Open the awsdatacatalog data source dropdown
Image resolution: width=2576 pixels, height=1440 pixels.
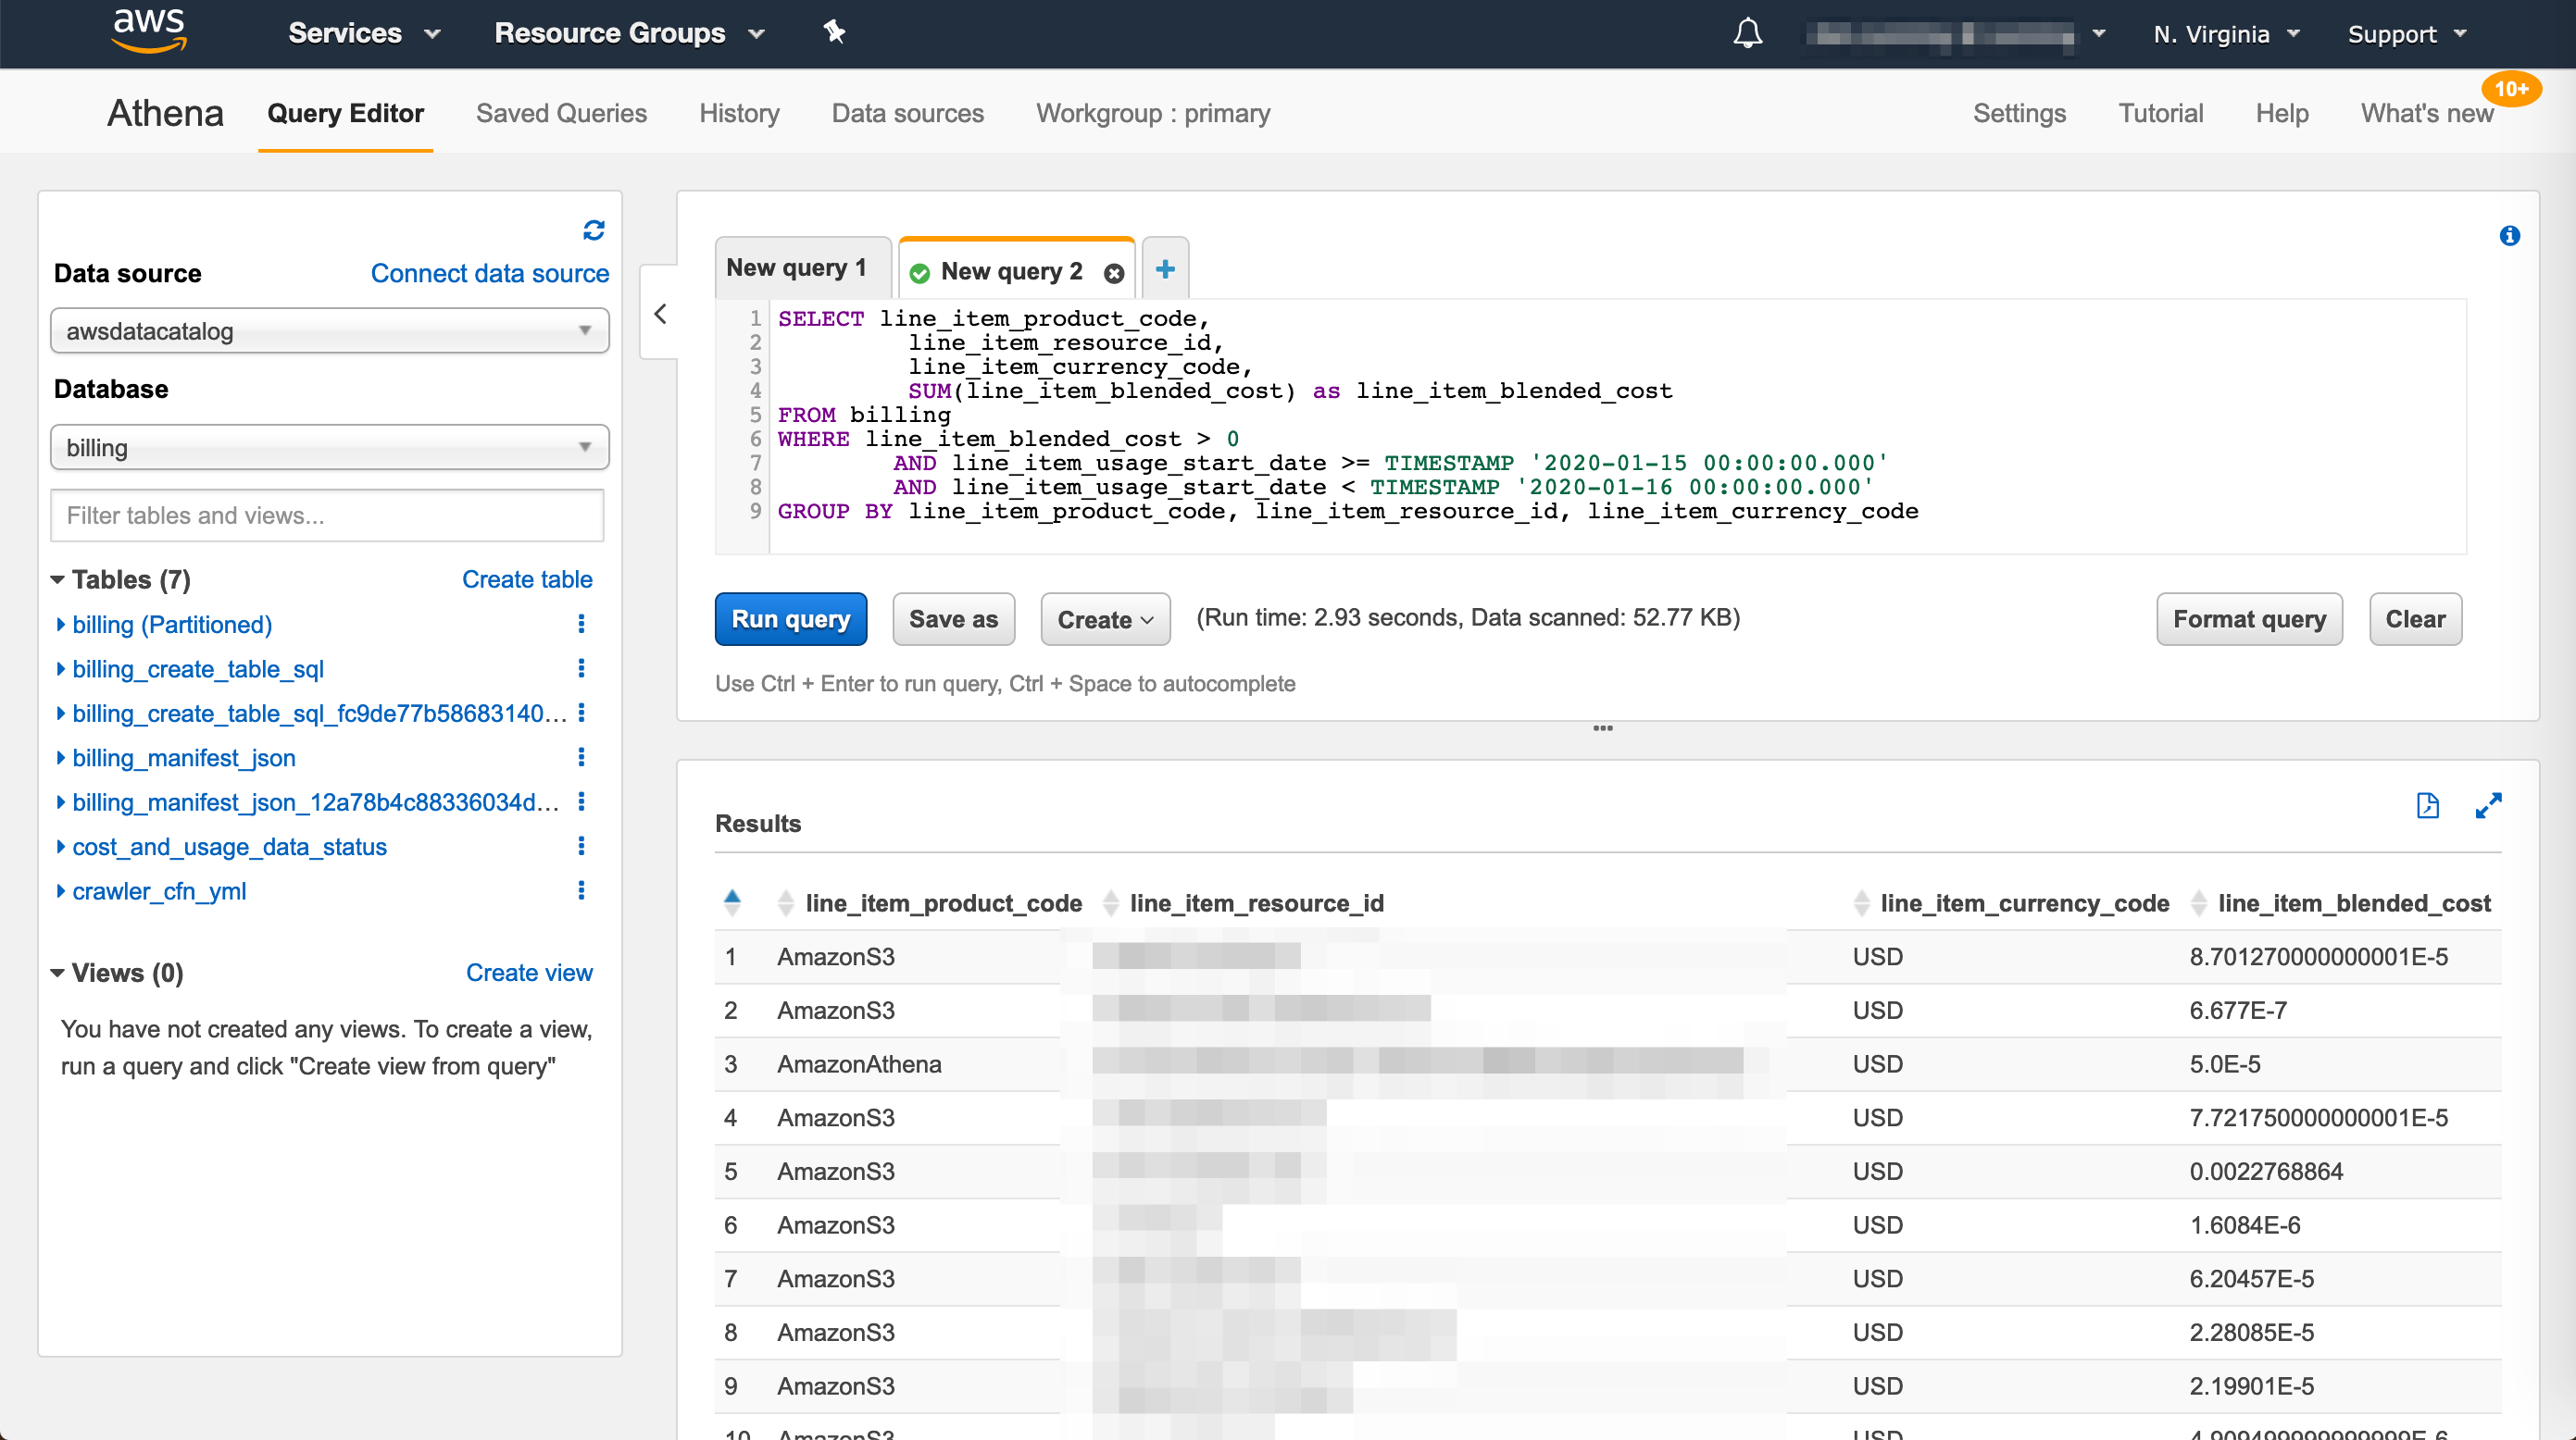tap(329, 330)
